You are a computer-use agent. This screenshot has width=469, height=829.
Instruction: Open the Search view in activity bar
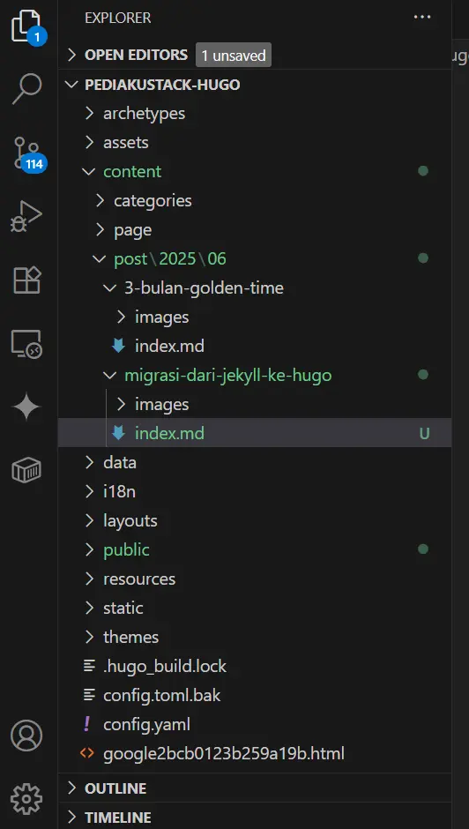tap(26, 88)
